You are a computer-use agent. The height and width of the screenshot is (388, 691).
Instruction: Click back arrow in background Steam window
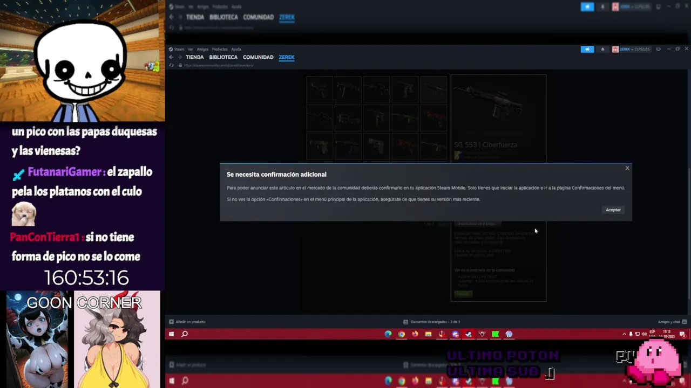[171, 17]
